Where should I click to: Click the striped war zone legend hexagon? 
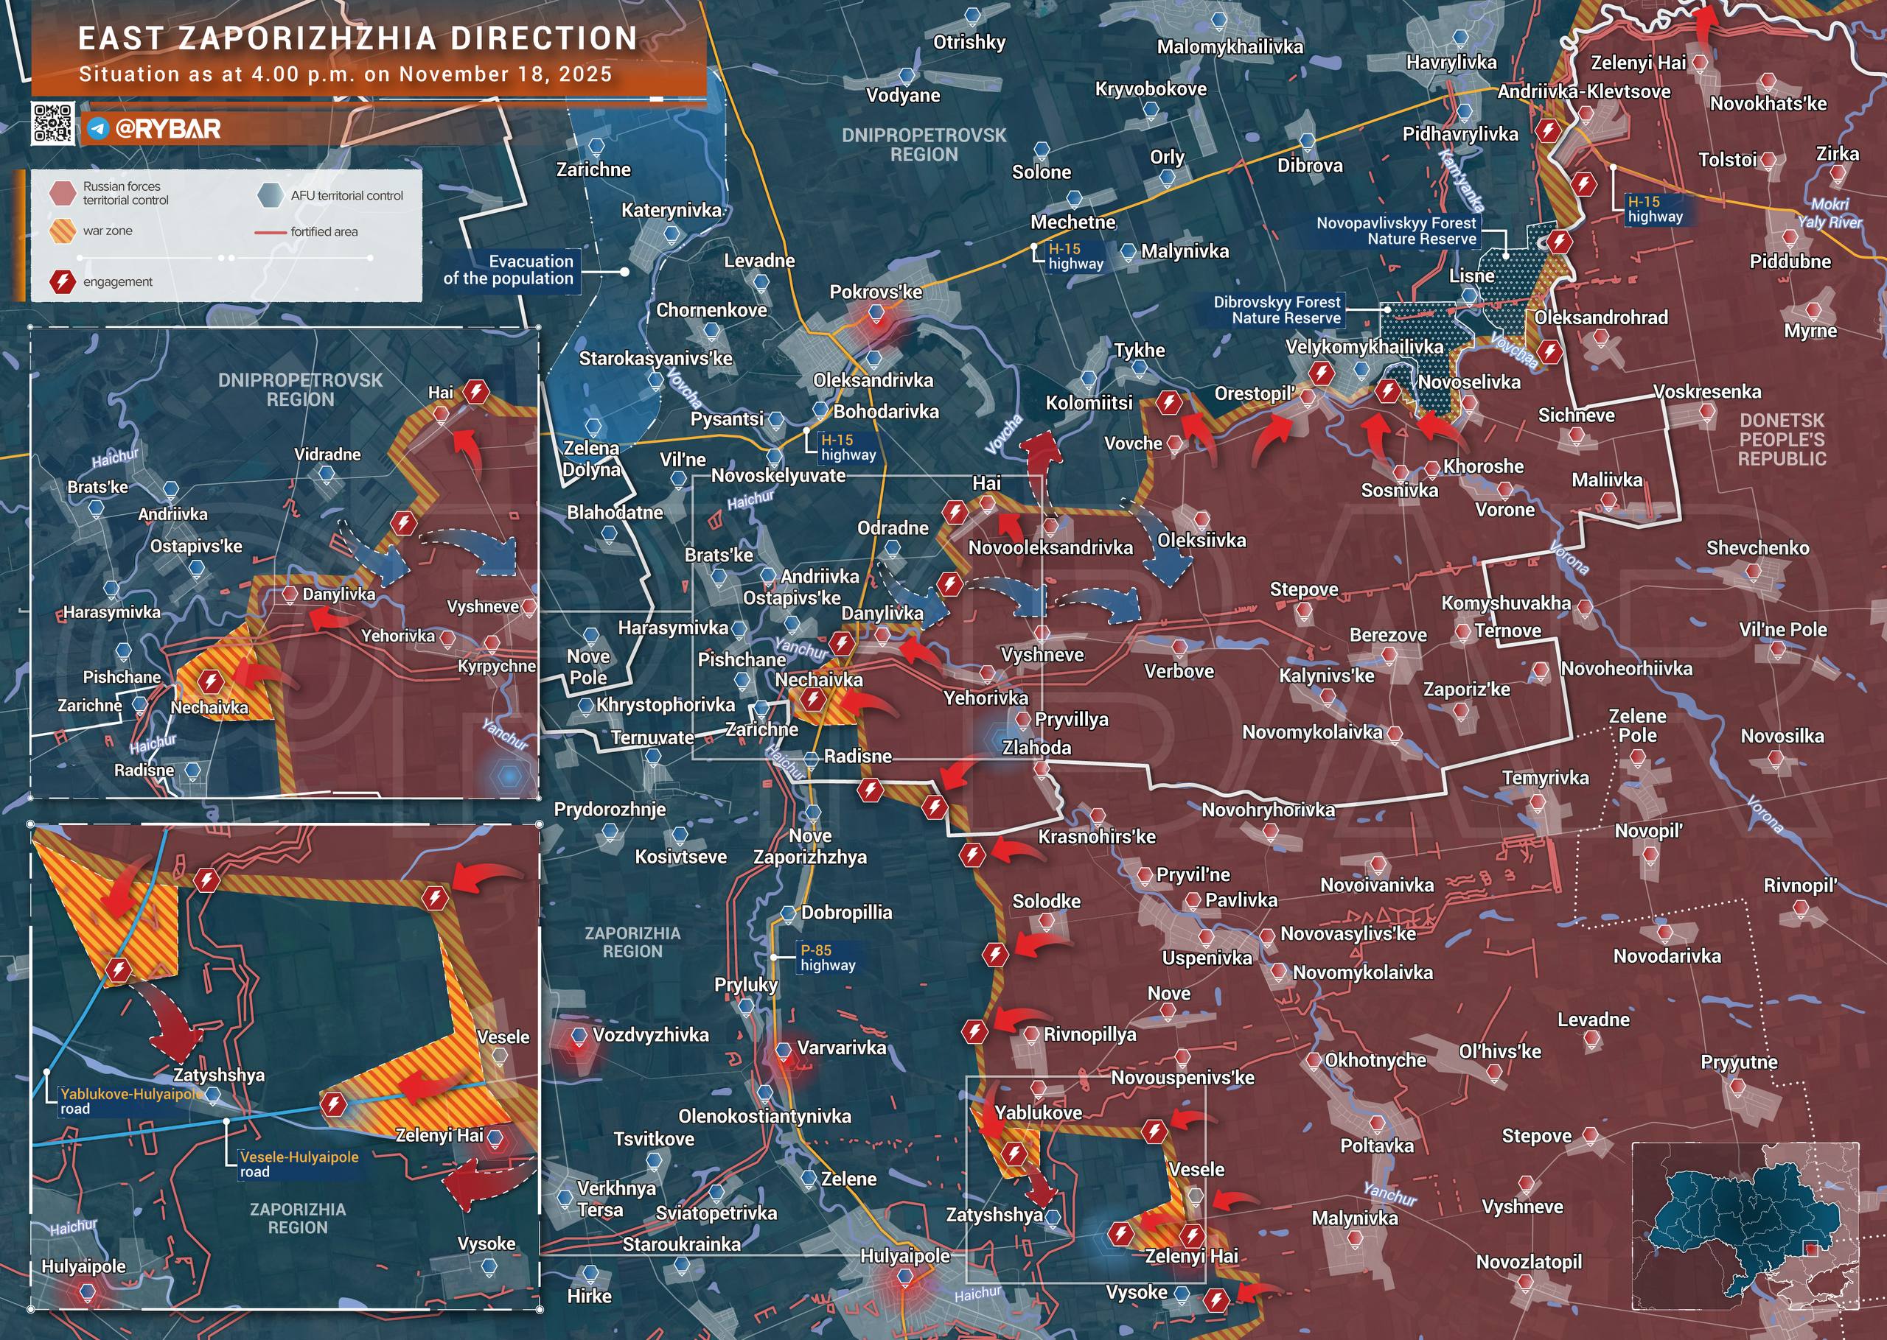click(63, 231)
